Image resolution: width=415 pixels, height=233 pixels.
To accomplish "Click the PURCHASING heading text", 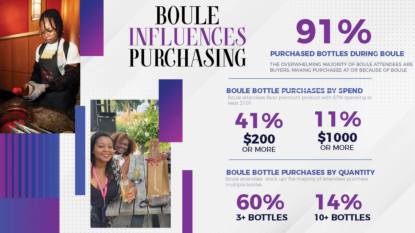I will [x=187, y=57].
